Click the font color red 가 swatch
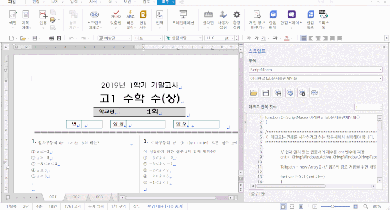The image size is (390, 210). pos(287,38)
